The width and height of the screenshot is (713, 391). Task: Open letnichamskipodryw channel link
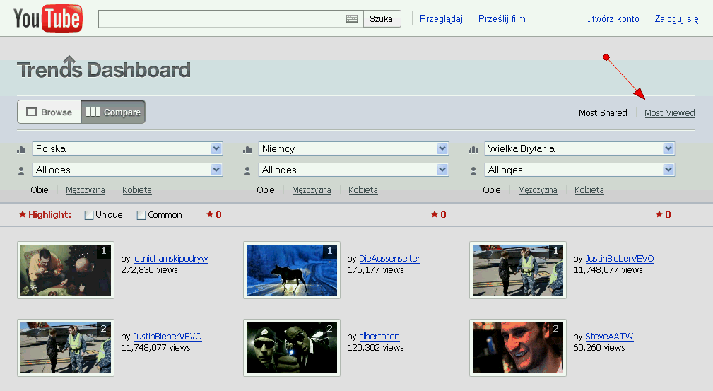click(x=170, y=259)
